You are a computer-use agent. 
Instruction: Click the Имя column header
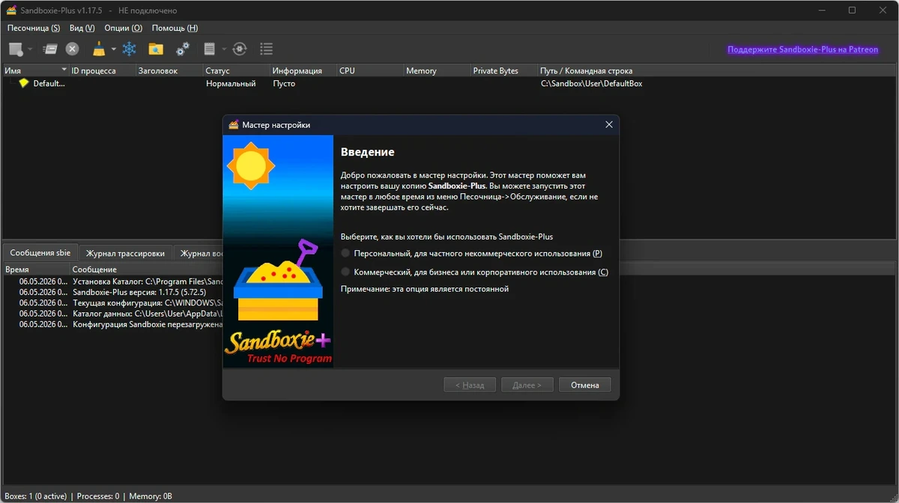point(35,70)
